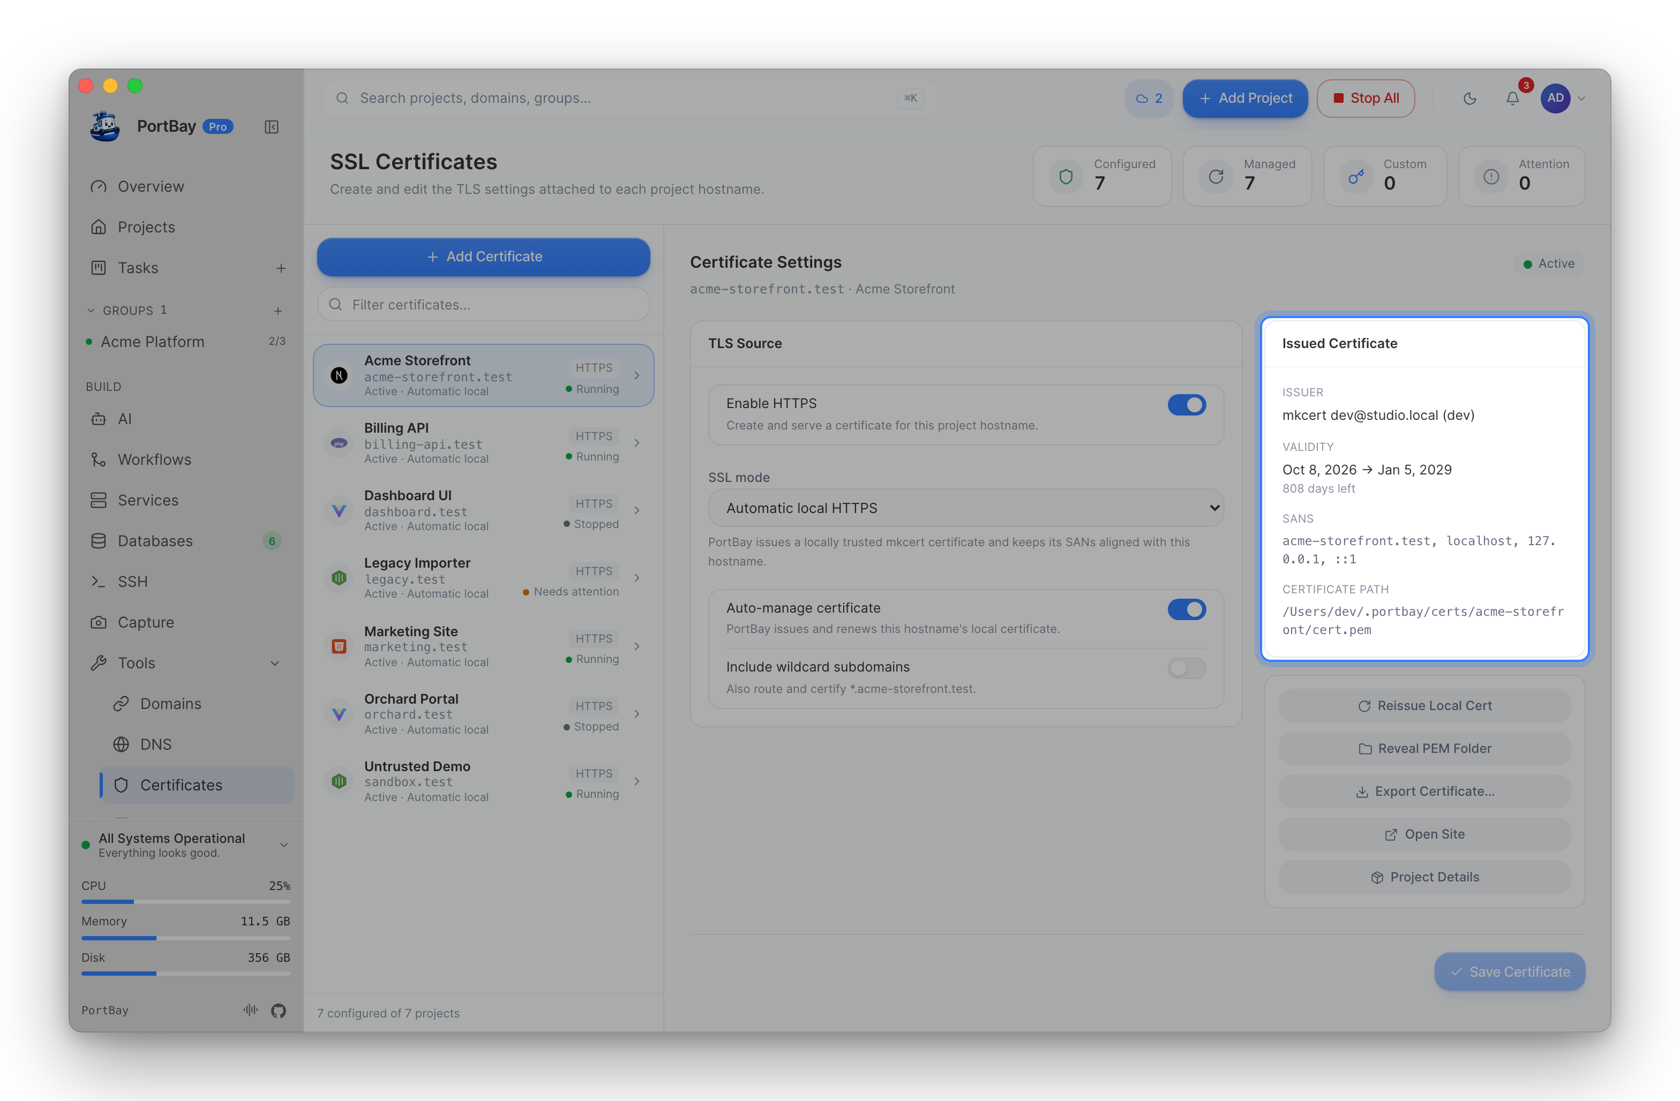The image size is (1680, 1101).
Task: Click the Custom key icon
Action: tap(1355, 176)
